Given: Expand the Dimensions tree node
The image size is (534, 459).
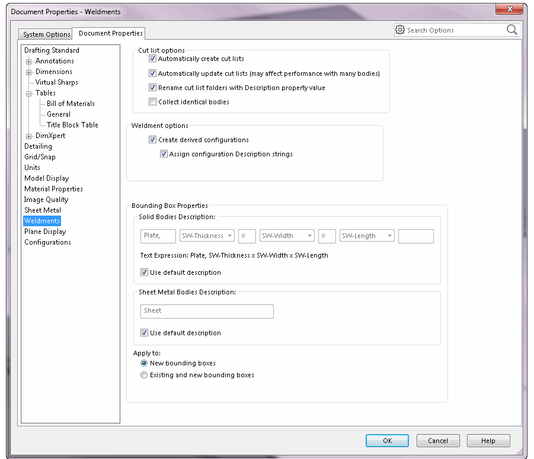Looking at the screenshot, I should tap(29, 72).
